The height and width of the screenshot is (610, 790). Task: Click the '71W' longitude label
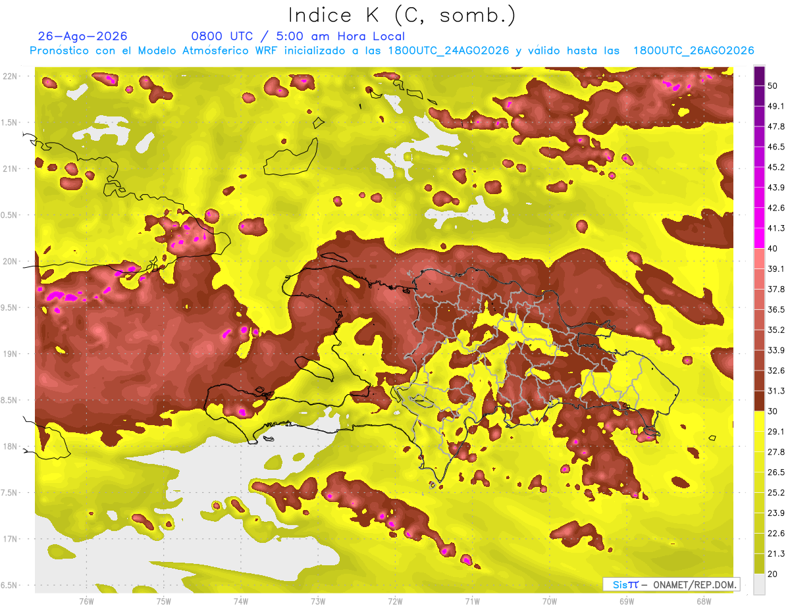(472, 601)
